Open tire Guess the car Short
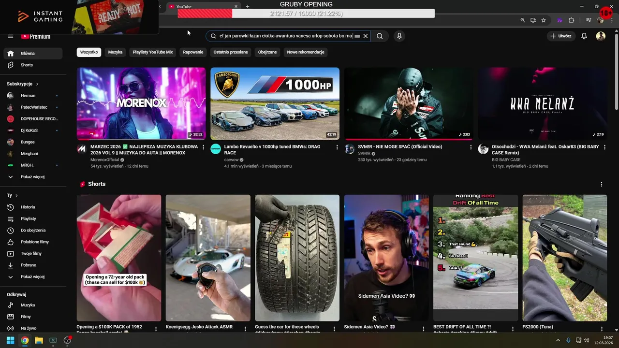This screenshot has width=619, height=348. [297, 258]
